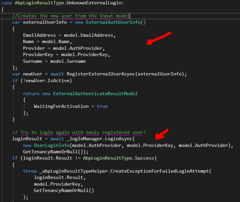This screenshot has width=240, height=202.
Task: Click '_abpLoginResultTypeHelper' field reference
Action: [x=74, y=171]
